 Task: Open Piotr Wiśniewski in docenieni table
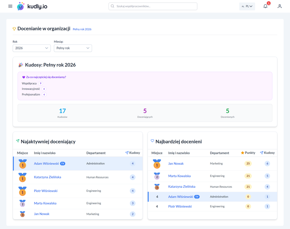point(180,206)
